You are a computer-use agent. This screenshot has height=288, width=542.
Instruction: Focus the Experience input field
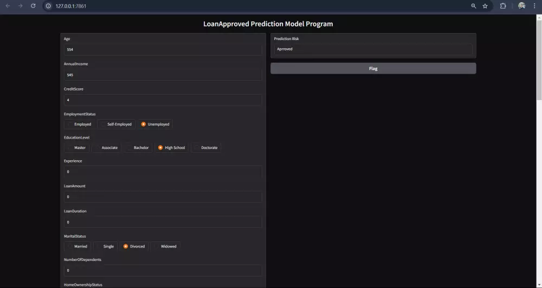[x=163, y=172]
